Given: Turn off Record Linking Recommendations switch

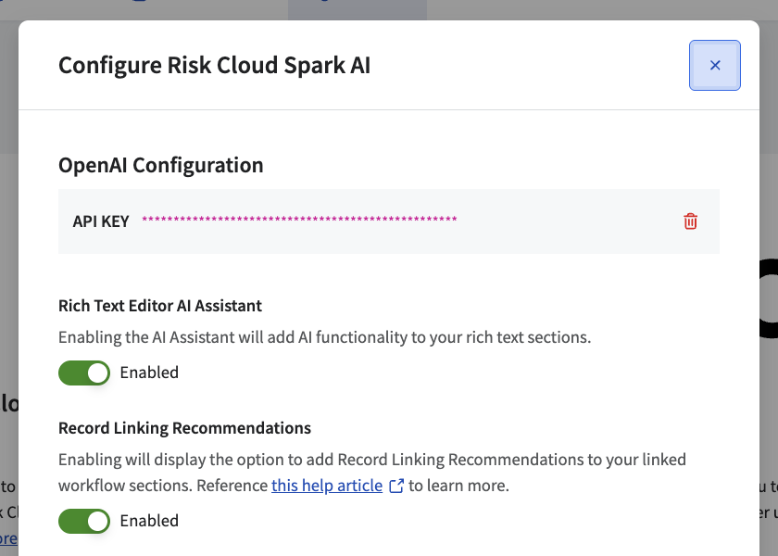Looking at the screenshot, I should pos(84,521).
